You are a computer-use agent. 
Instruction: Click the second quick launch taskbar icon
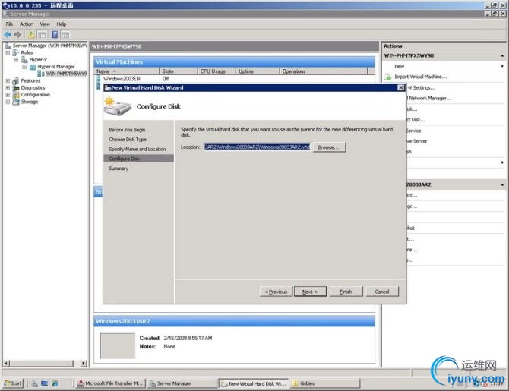45,383
